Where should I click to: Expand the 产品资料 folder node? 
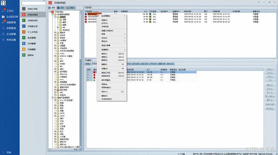pos(55,48)
